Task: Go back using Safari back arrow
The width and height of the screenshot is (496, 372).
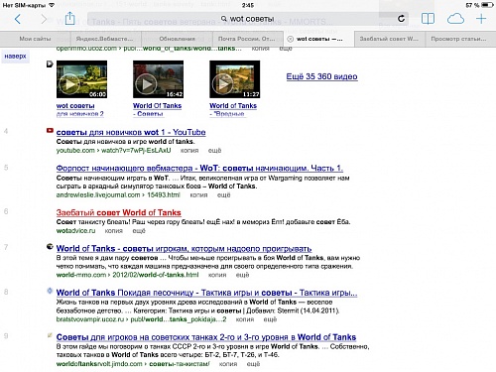Action: coord(18,19)
